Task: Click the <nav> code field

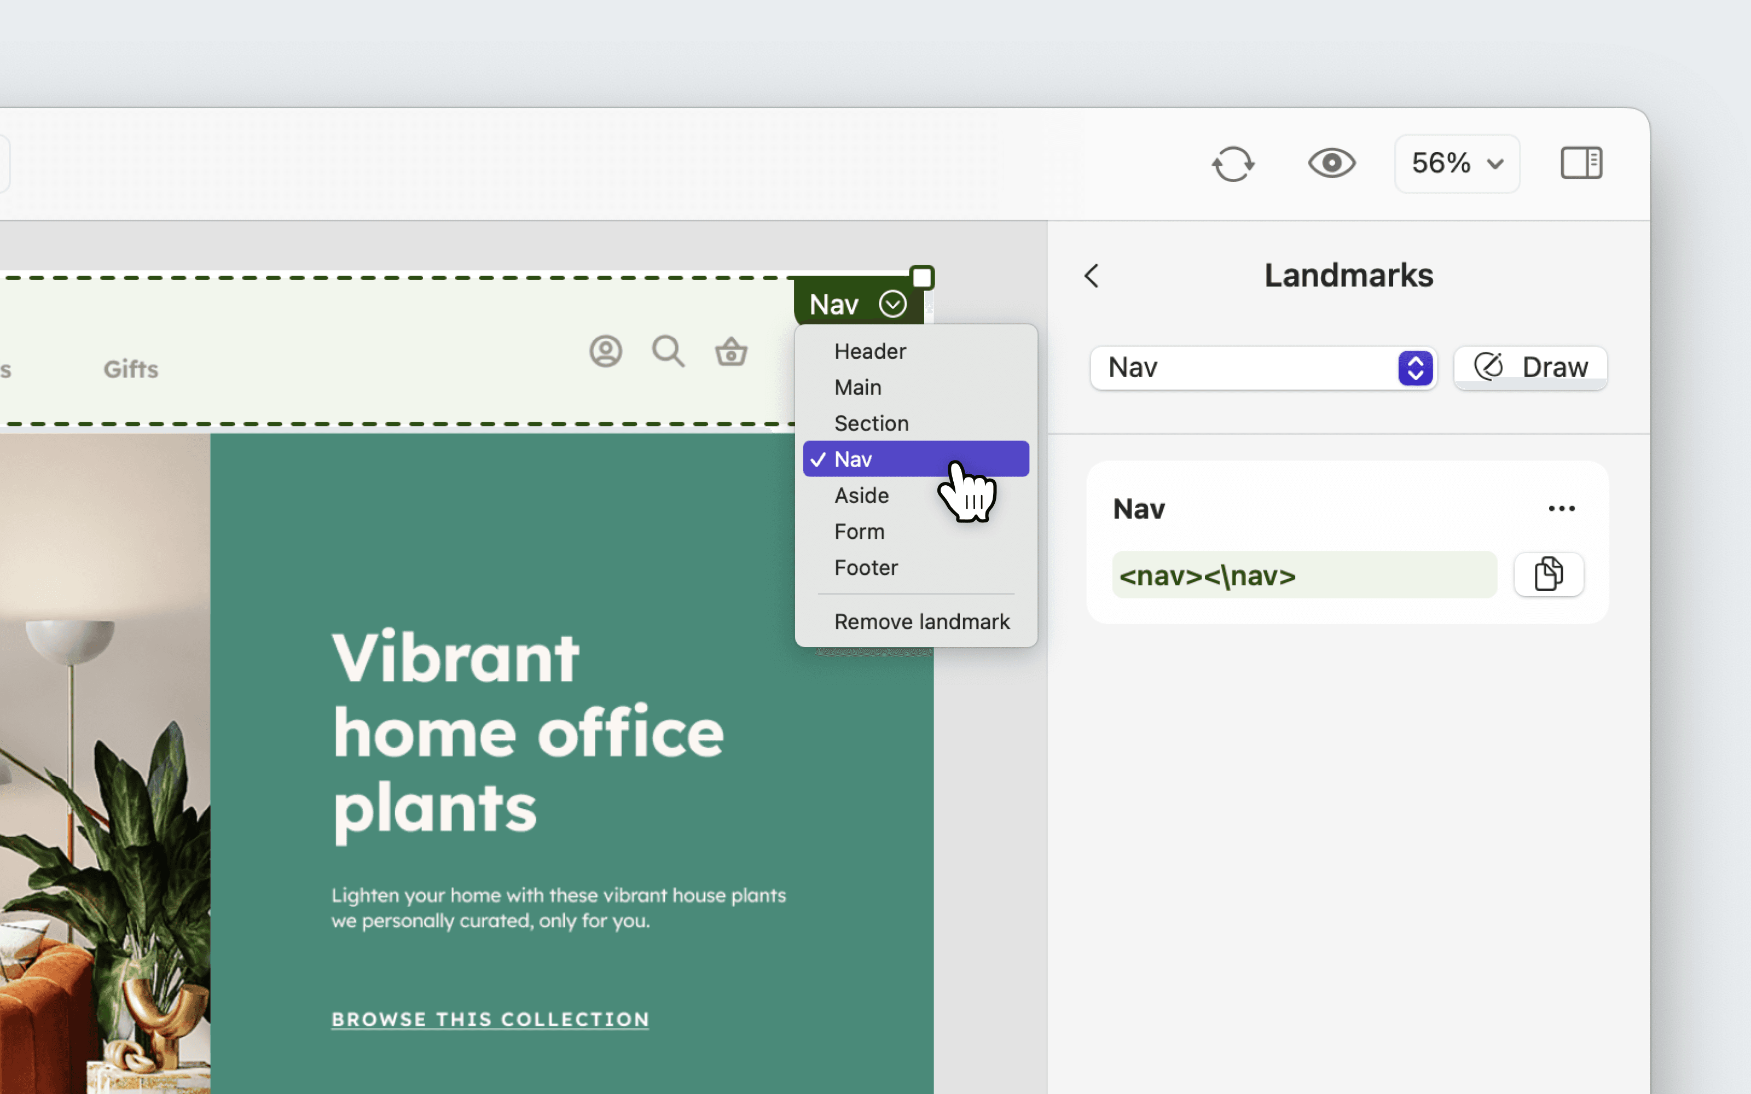Action: coord(1303,575)
